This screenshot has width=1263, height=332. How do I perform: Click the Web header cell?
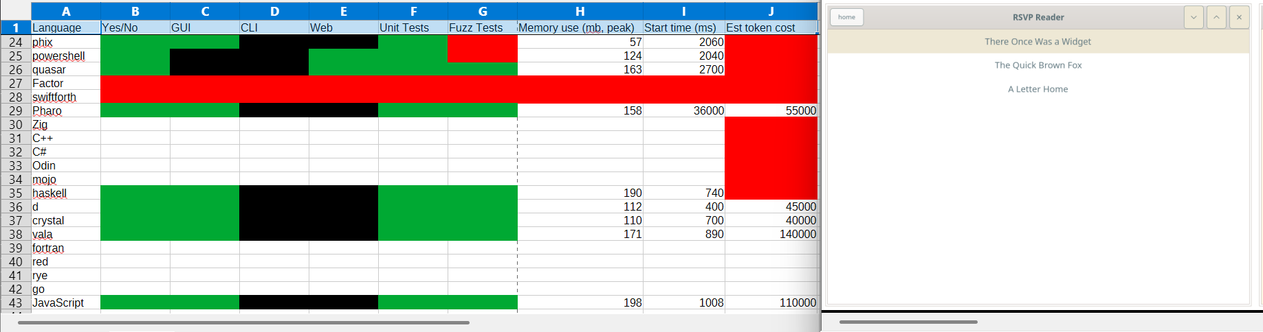coord(344,27)
